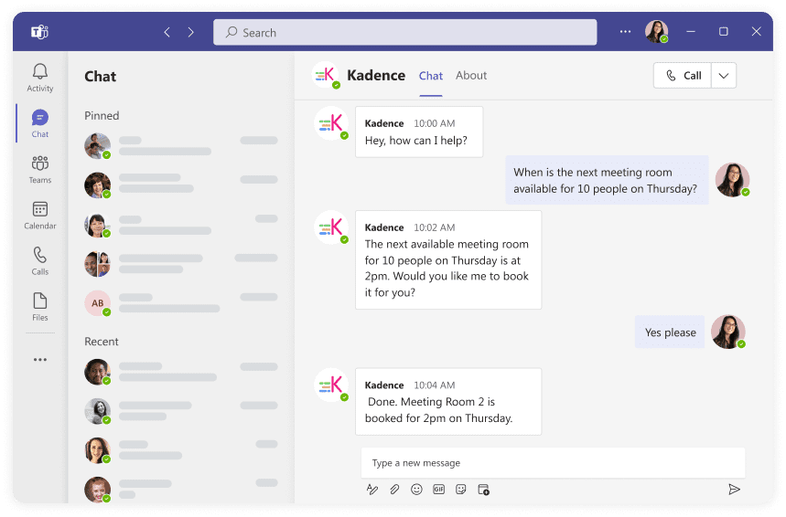The height and width of the screenshot is (517, 786).
Task: Select the Chat icon in sidebar
Action: pyautogui.click(x=40, y=123)
